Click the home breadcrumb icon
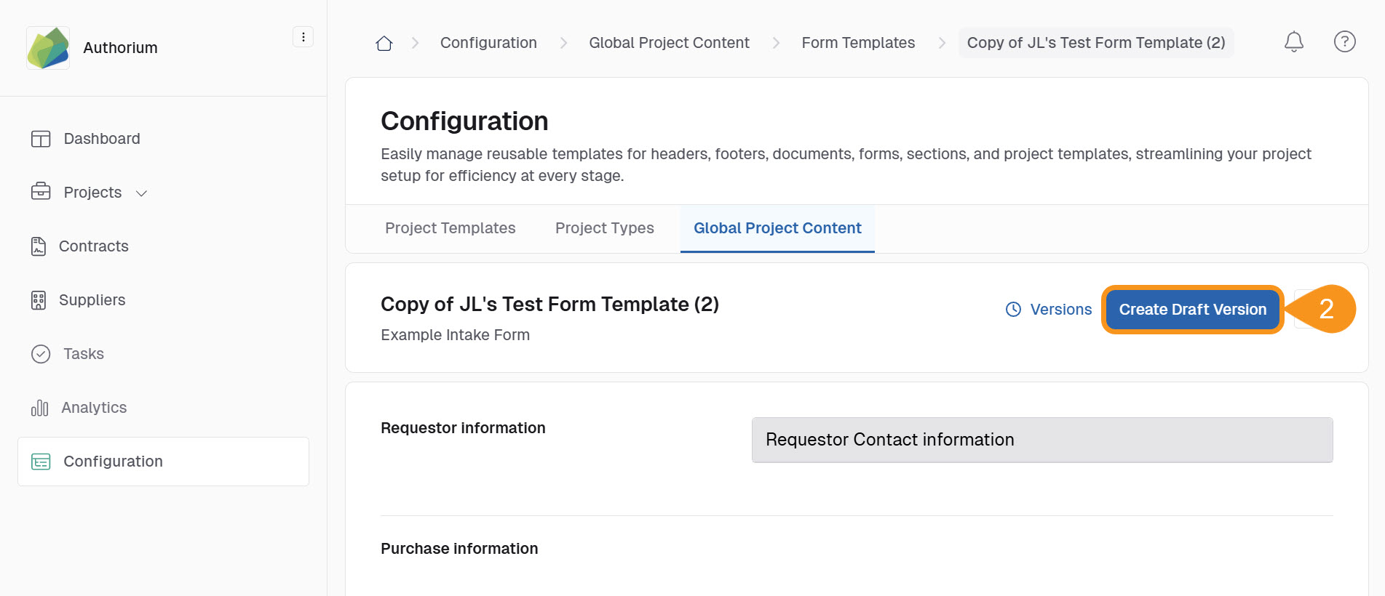1385x596 pixels. [x=384, y=44]
